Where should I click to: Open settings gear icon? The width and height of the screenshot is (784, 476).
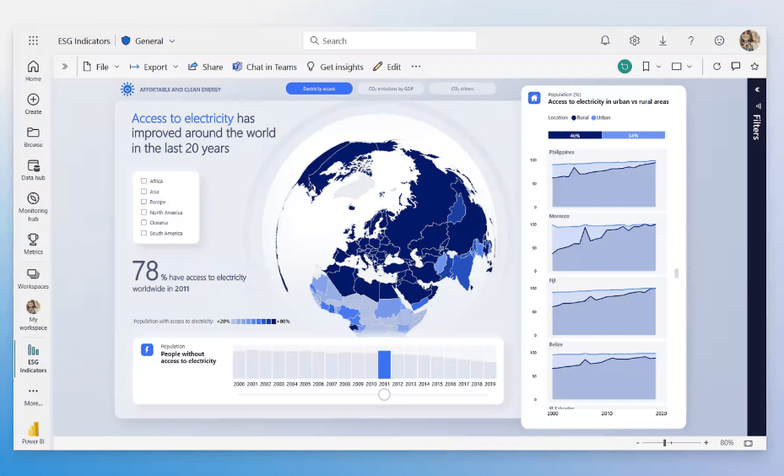(634, 41)
